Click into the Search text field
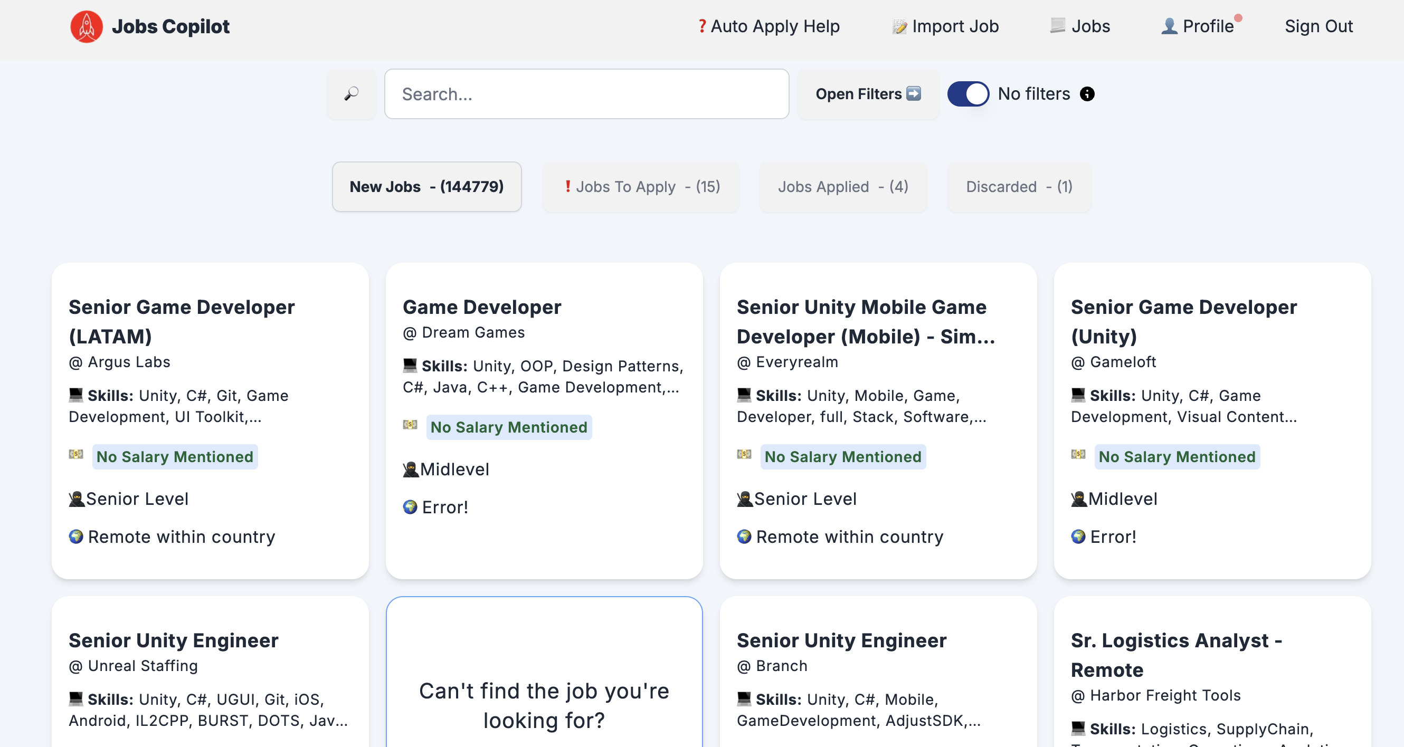Screen dimensions: 1404x747 click(586, 94)
